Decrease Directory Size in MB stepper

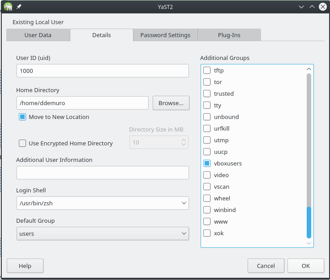(184, 144)
